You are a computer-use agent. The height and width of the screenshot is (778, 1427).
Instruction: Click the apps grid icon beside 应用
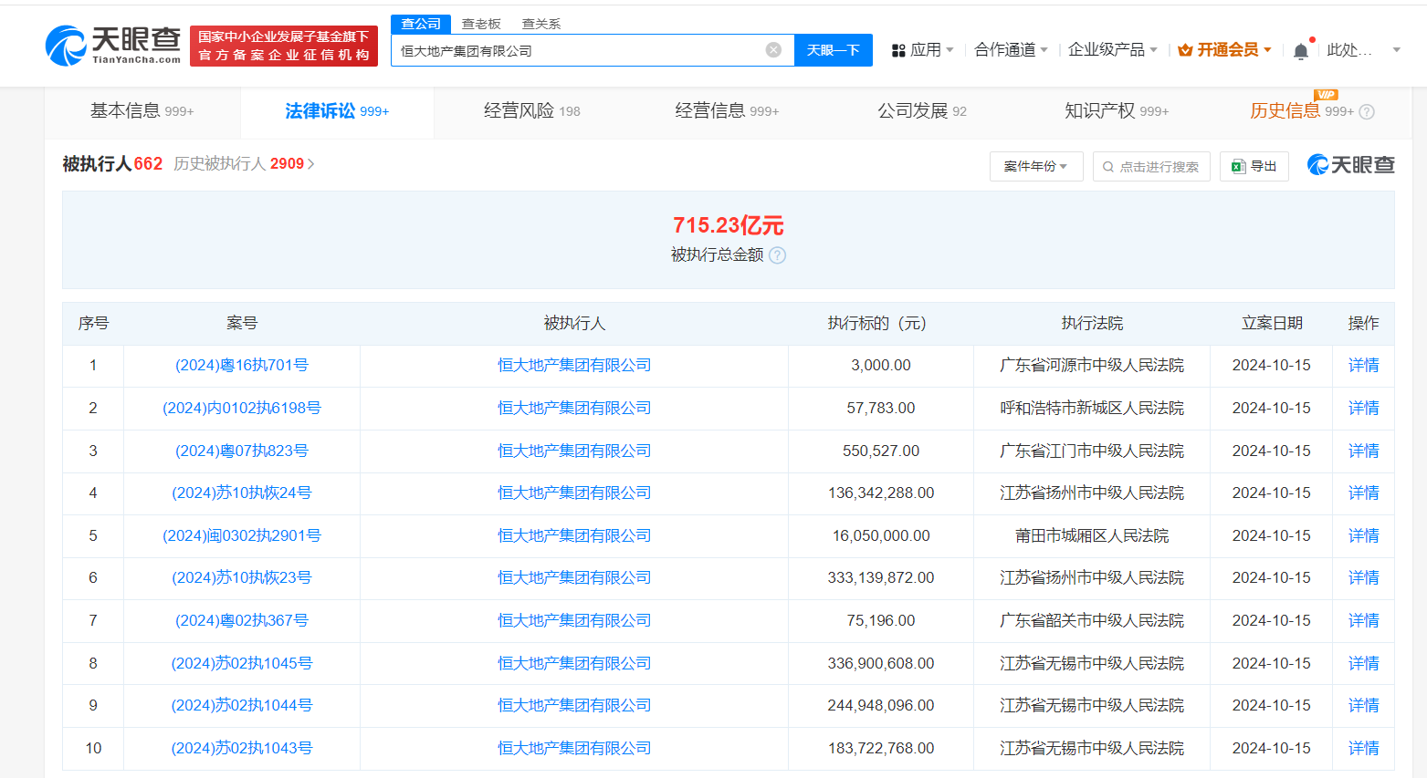pos(898,50)
